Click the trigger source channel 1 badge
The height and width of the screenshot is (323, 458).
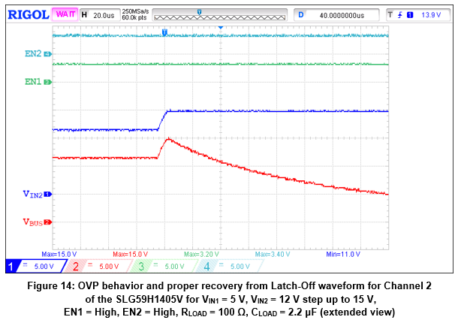(410, 14)
